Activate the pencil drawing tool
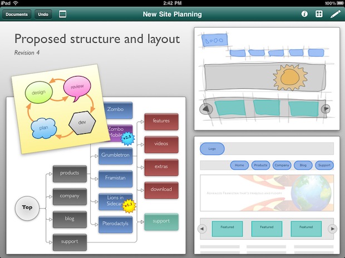This screenshot has width=345, height=258. (x=335, y=14)
